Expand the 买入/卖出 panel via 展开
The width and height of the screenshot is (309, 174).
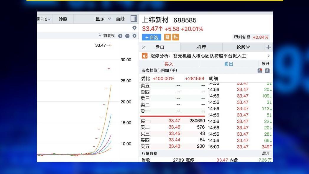pyautogui.click(x=265, y=64)
